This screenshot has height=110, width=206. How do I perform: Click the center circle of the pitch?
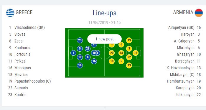(x=104, y=53)
